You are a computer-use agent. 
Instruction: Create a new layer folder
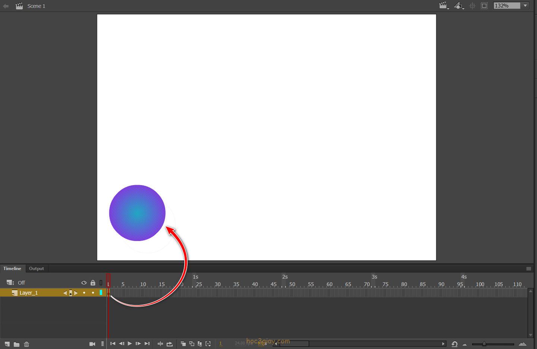tap(16, 344)
